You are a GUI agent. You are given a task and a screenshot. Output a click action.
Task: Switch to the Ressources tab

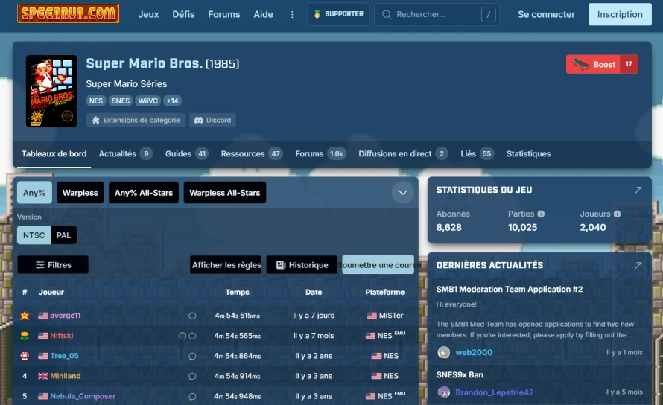(x=252, y=154)
